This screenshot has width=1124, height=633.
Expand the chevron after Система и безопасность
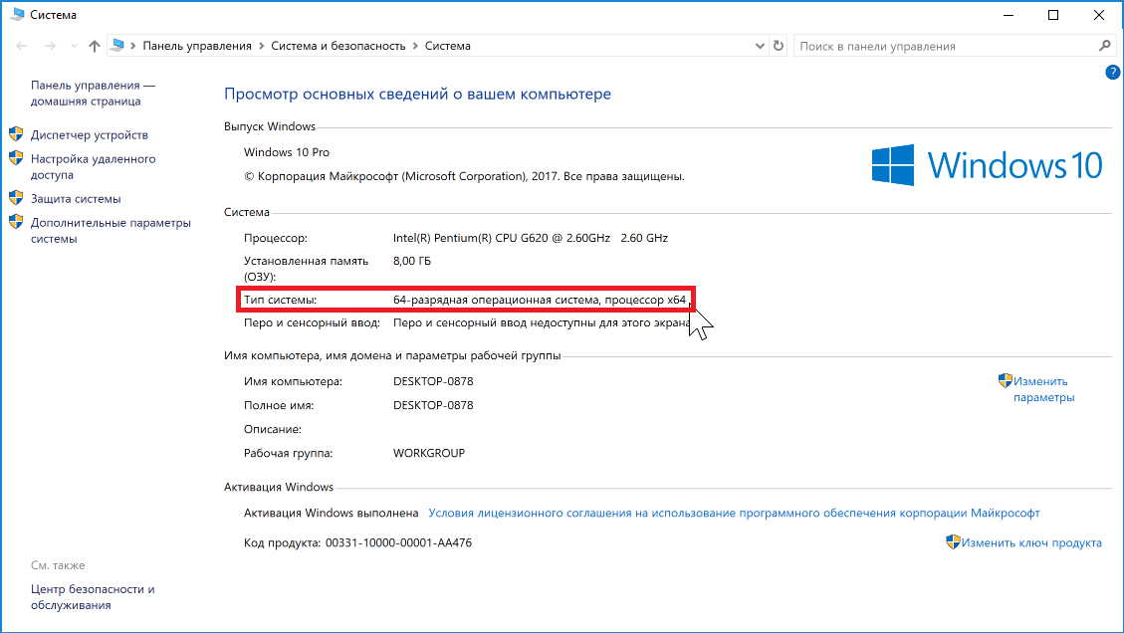415,46
